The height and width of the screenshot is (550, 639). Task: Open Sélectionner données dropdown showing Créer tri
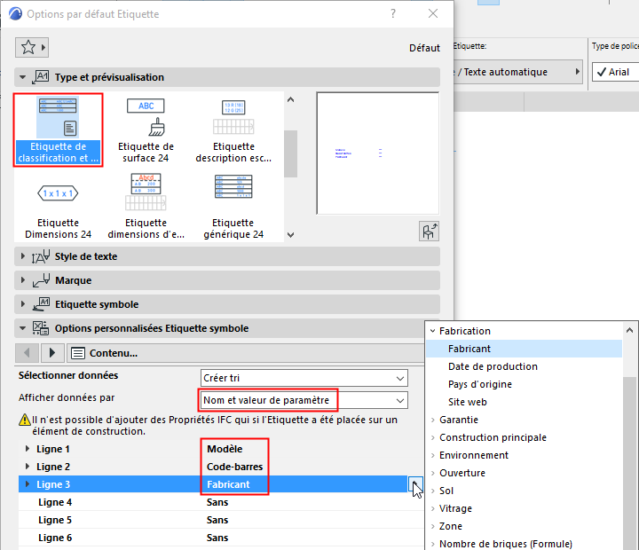304,378
